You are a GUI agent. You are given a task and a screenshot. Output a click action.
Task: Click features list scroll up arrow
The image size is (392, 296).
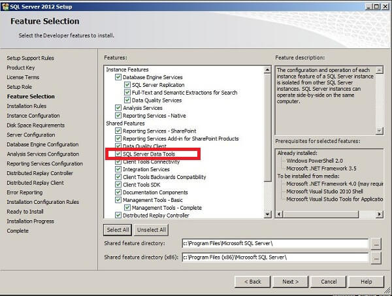click(267, 70)
